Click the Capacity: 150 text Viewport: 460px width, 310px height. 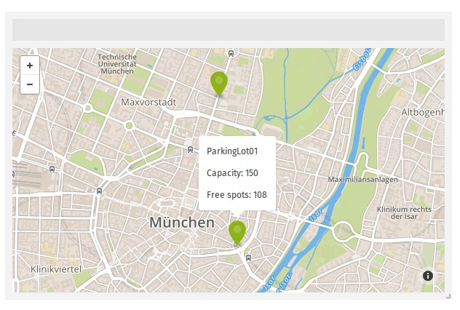click(x=232, y=173)
